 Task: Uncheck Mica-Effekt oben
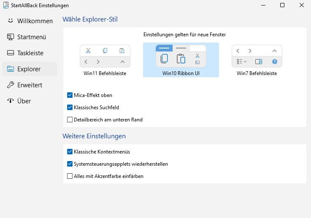(x=70, y=95)
